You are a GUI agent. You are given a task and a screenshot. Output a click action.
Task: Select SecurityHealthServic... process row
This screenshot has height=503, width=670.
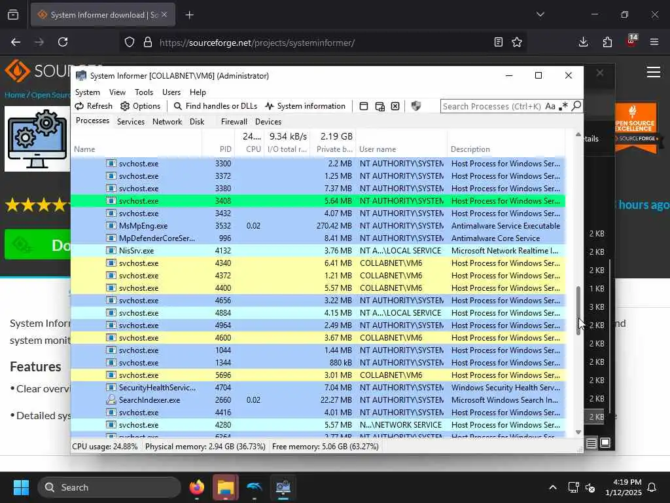[x=318, y=388]
